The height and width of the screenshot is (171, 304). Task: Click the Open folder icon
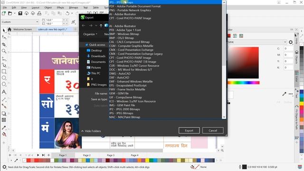10,13
